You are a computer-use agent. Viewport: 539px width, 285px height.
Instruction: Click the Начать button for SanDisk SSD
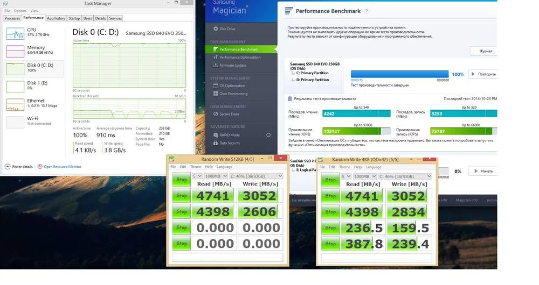tap(483, 171)
